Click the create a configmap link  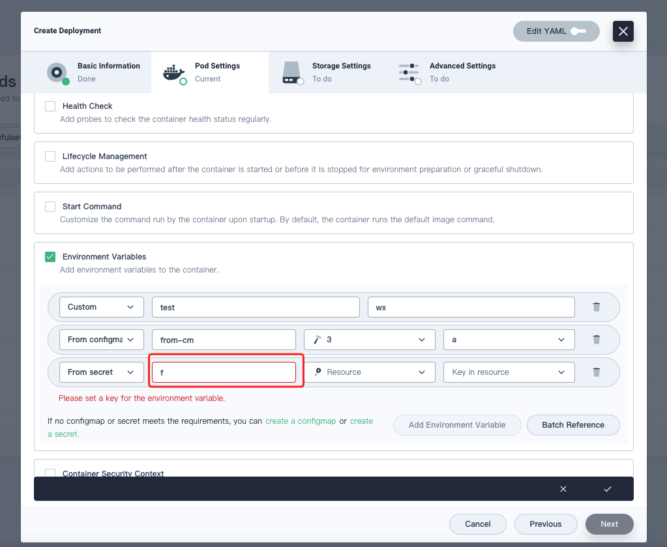[301, 421]
